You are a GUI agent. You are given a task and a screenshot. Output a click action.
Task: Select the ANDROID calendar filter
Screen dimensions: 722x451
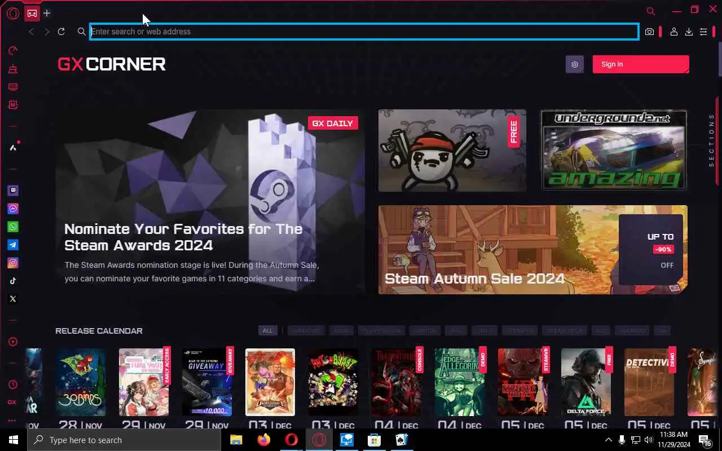(x=631, y=331)
